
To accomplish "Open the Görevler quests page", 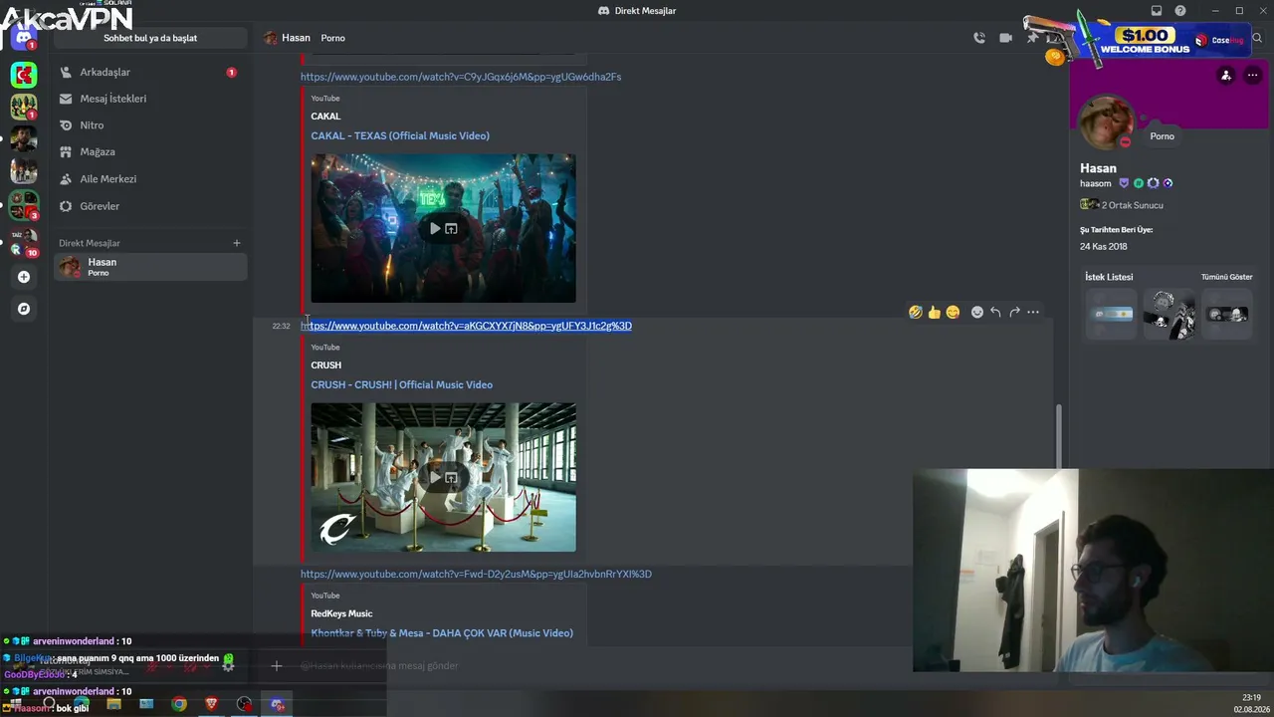I will [x=150, y=206].
